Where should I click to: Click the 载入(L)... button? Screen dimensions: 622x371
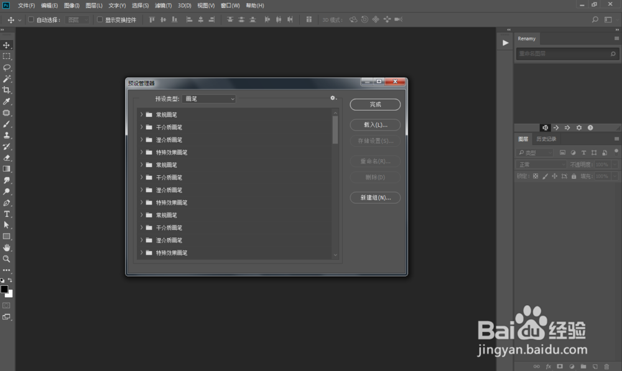[x=375, y=124]
